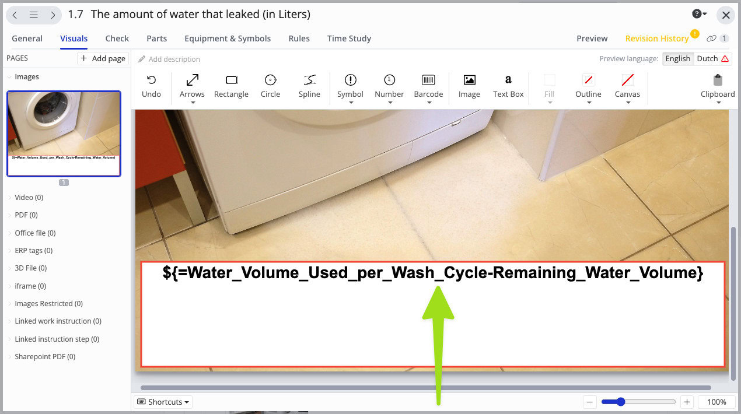741x414 pixels.
Task: Select the Circle tool
Action: (270, 86)
